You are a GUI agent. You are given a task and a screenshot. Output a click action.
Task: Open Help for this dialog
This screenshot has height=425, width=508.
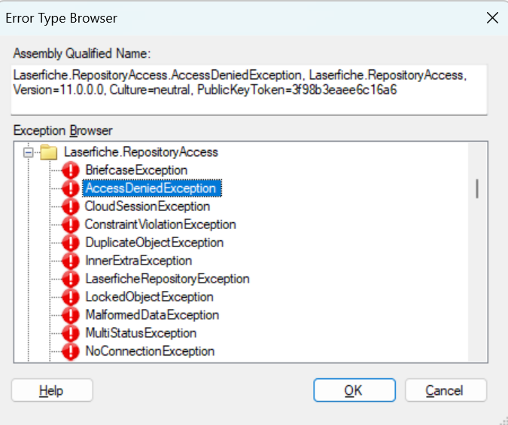(x=52, y=390)
